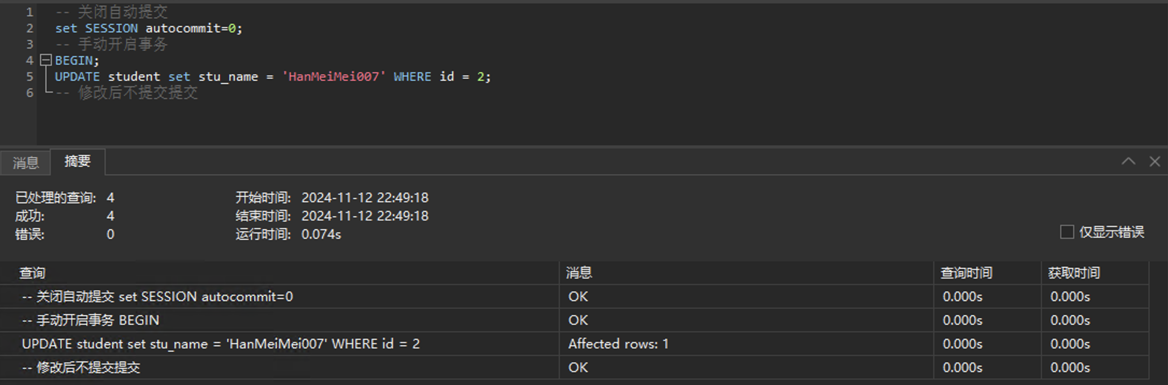Click the 获取时间 column header
Screen dimensions: 1168x385
1074,273
